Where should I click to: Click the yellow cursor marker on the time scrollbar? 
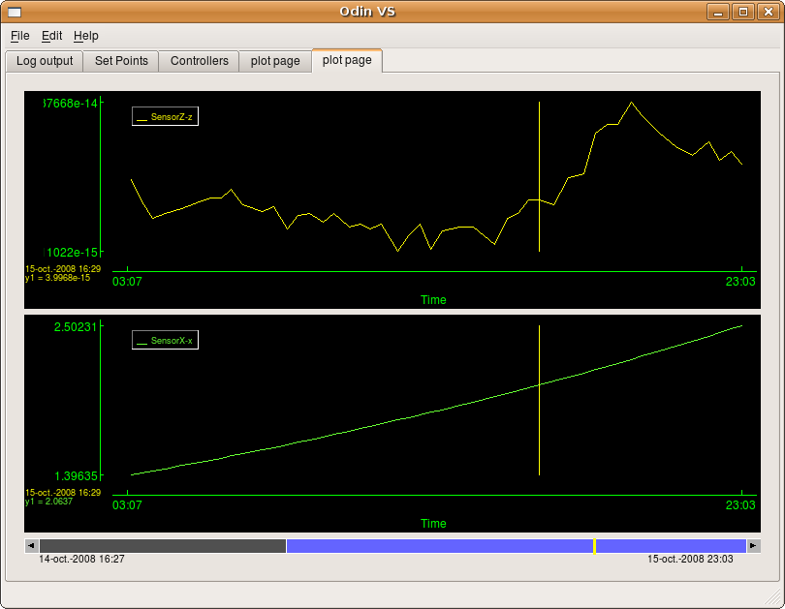(594, 546)
